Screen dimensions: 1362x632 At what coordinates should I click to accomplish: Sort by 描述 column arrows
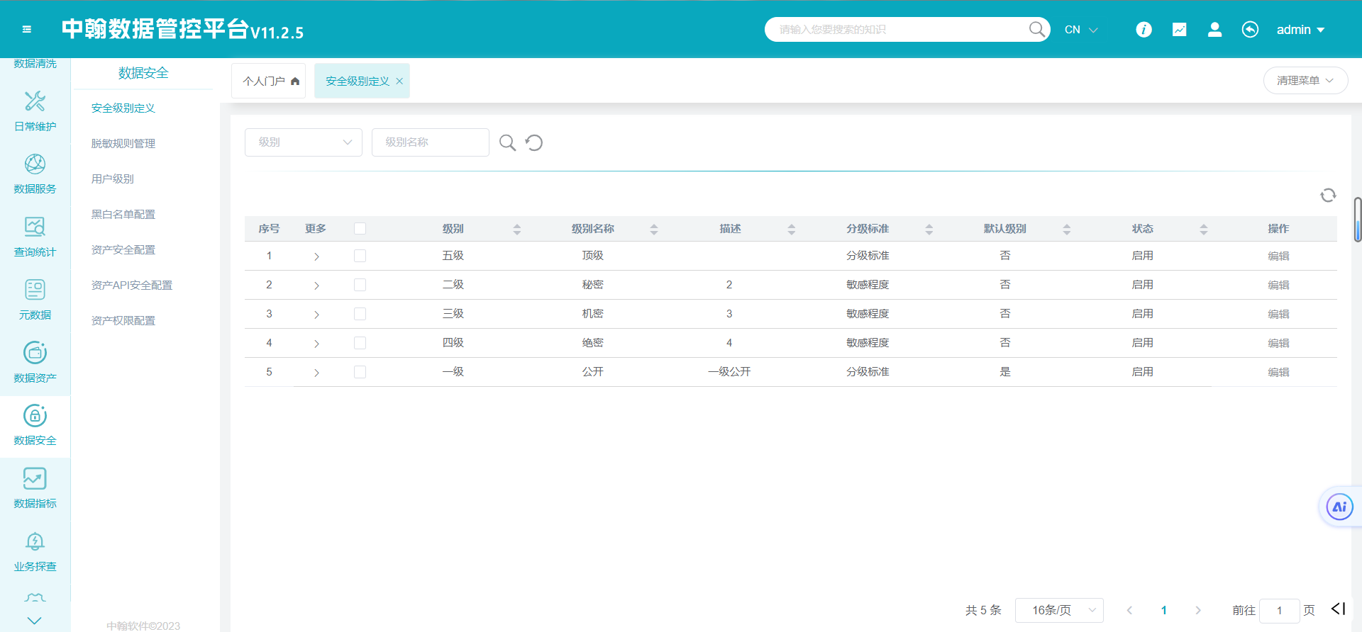(x=792, y=229)
